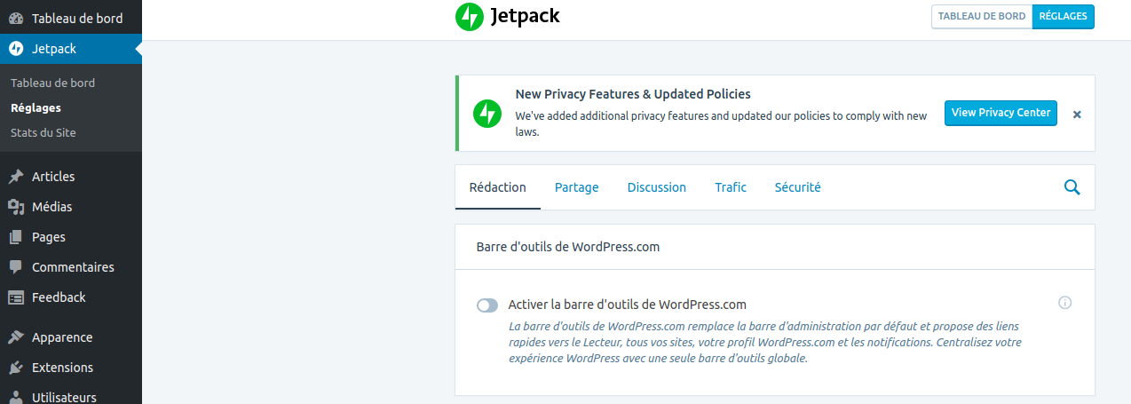Click the Médias icon in sidebar

pyautogui.click(x=16, y=207)
